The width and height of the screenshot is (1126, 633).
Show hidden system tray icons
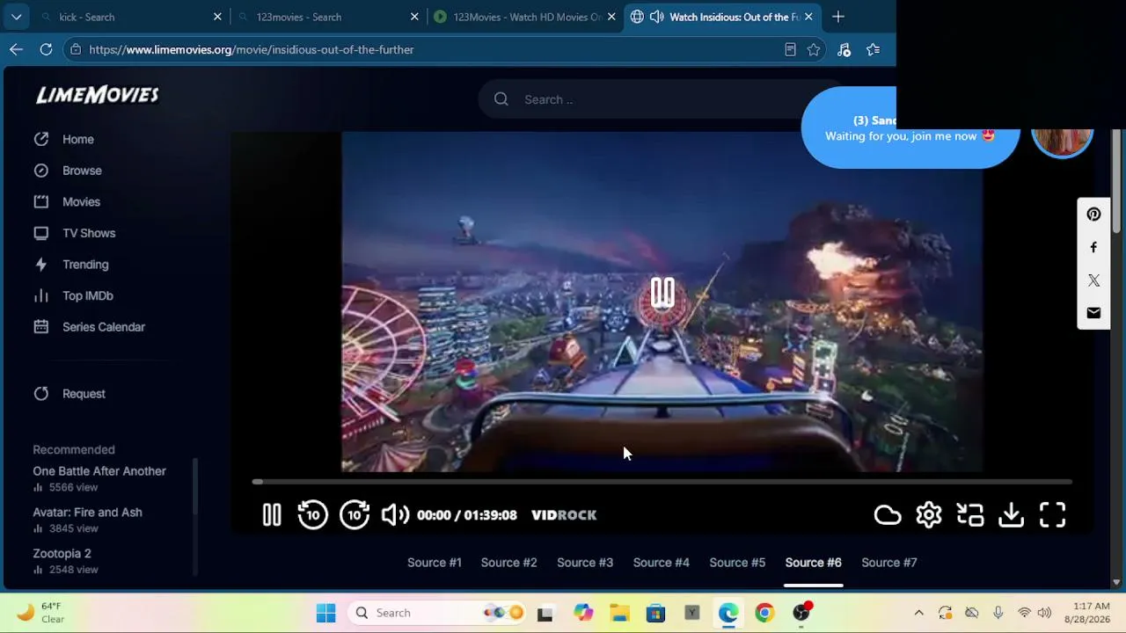[x=919, y=613]
